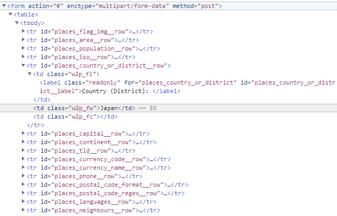The height and width of the screenshot is (216, 337).
Task: Expand the places_neighbours__row node
Action: click(x=23, y=210)
